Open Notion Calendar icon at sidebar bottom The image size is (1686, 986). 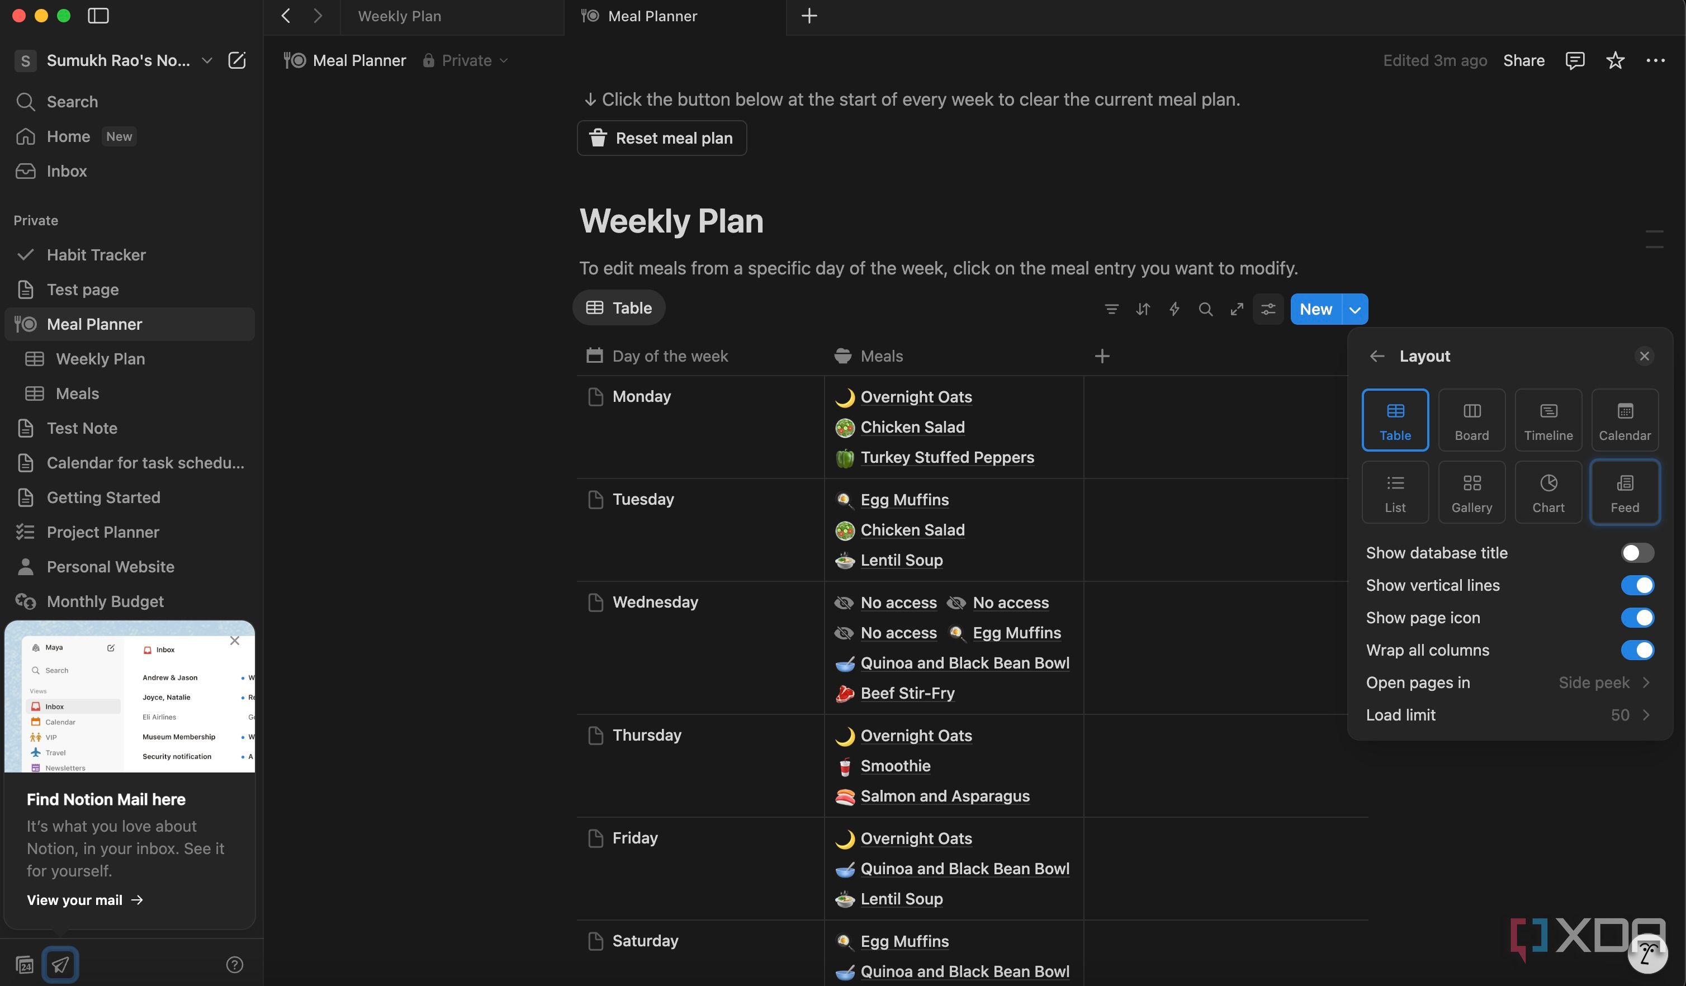pos(25,964)
